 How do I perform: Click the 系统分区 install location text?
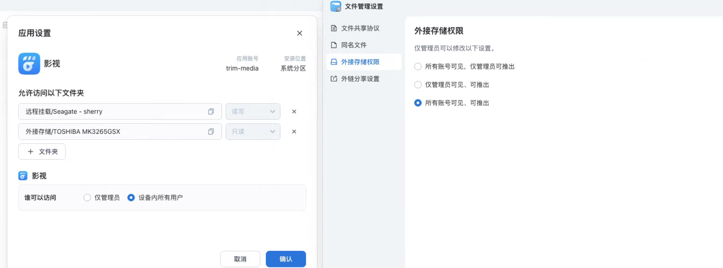click(x=293, y=68)
